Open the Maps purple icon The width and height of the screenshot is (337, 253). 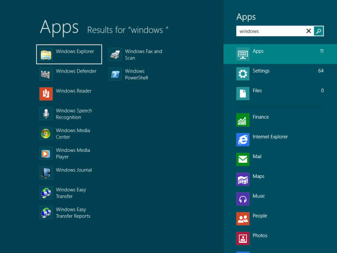[x=243, y=179]
